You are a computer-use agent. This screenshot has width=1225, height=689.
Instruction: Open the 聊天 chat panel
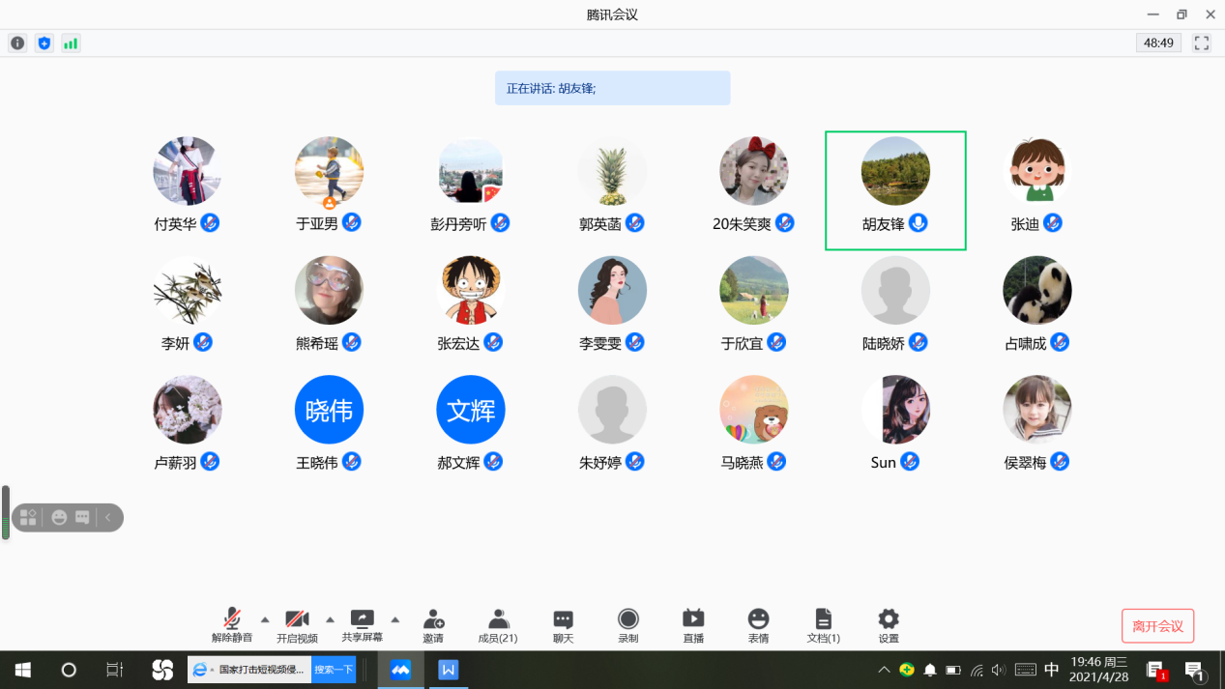pos(563,625)
